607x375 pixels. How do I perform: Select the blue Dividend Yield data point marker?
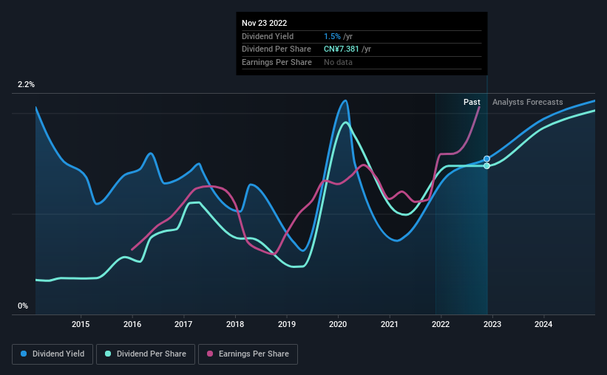[487, 159]
